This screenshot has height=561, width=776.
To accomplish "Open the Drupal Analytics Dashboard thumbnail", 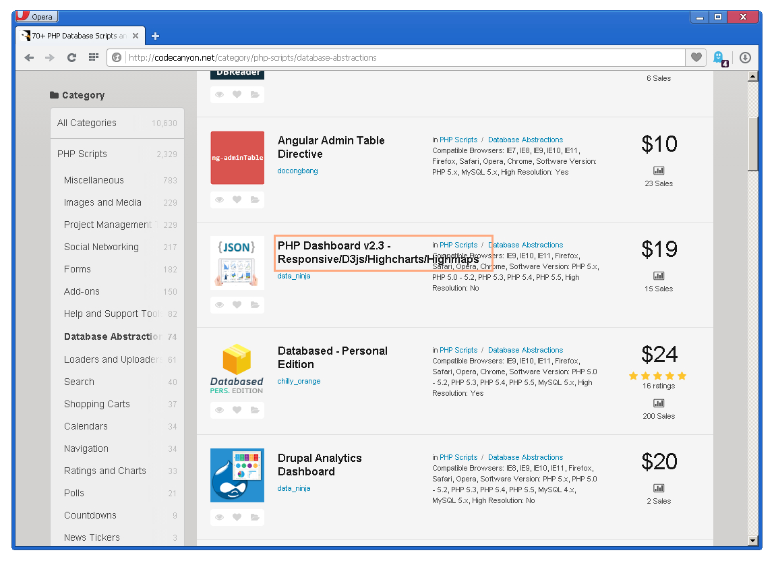I will point(237,475).
